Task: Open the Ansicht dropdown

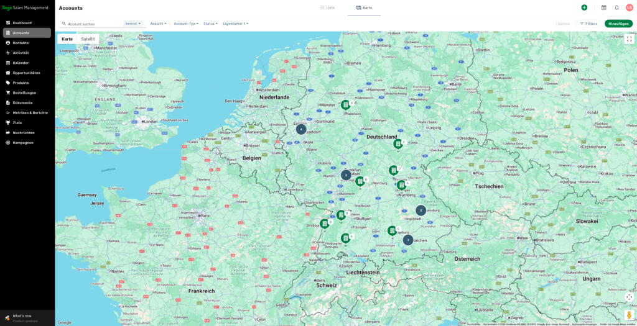Action: pyautogui.click(x=158, y=24)
